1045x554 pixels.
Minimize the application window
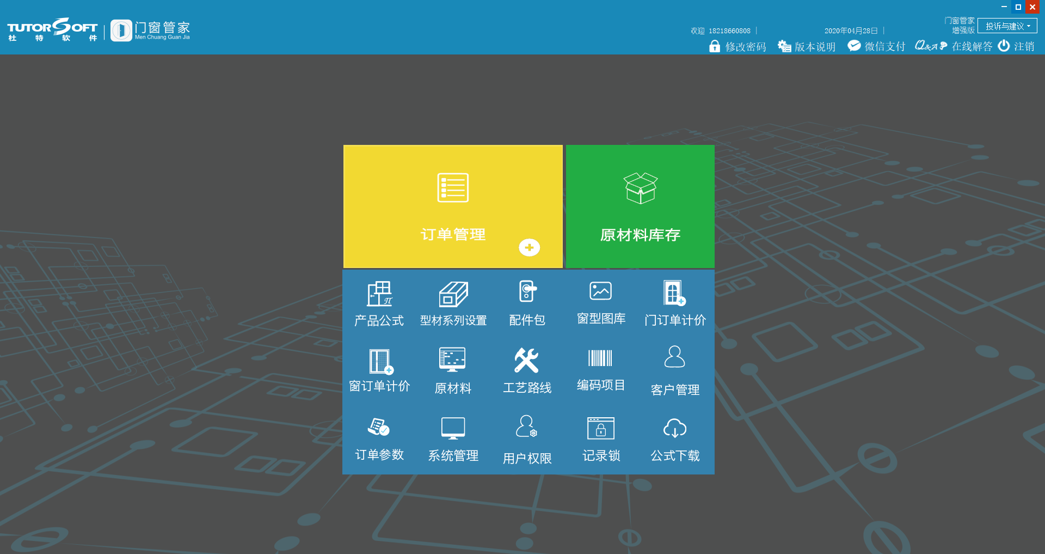[x=1004, y=7]
